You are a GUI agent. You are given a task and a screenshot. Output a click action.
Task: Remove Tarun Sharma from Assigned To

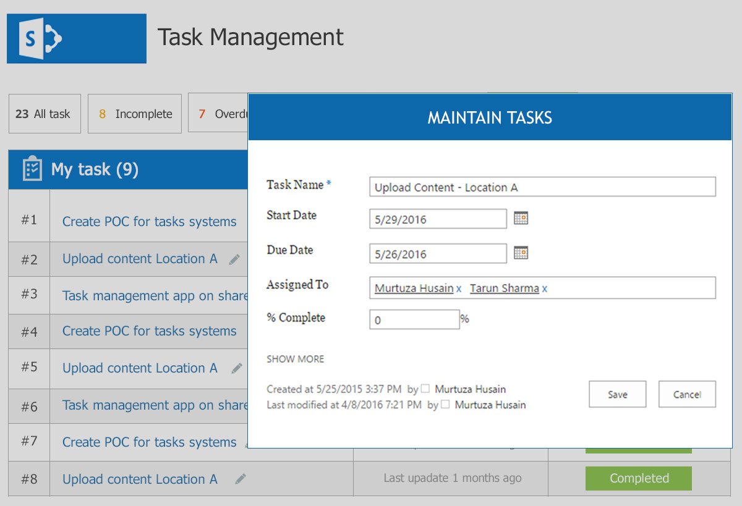pyautogui.click(x=545, y=289)
